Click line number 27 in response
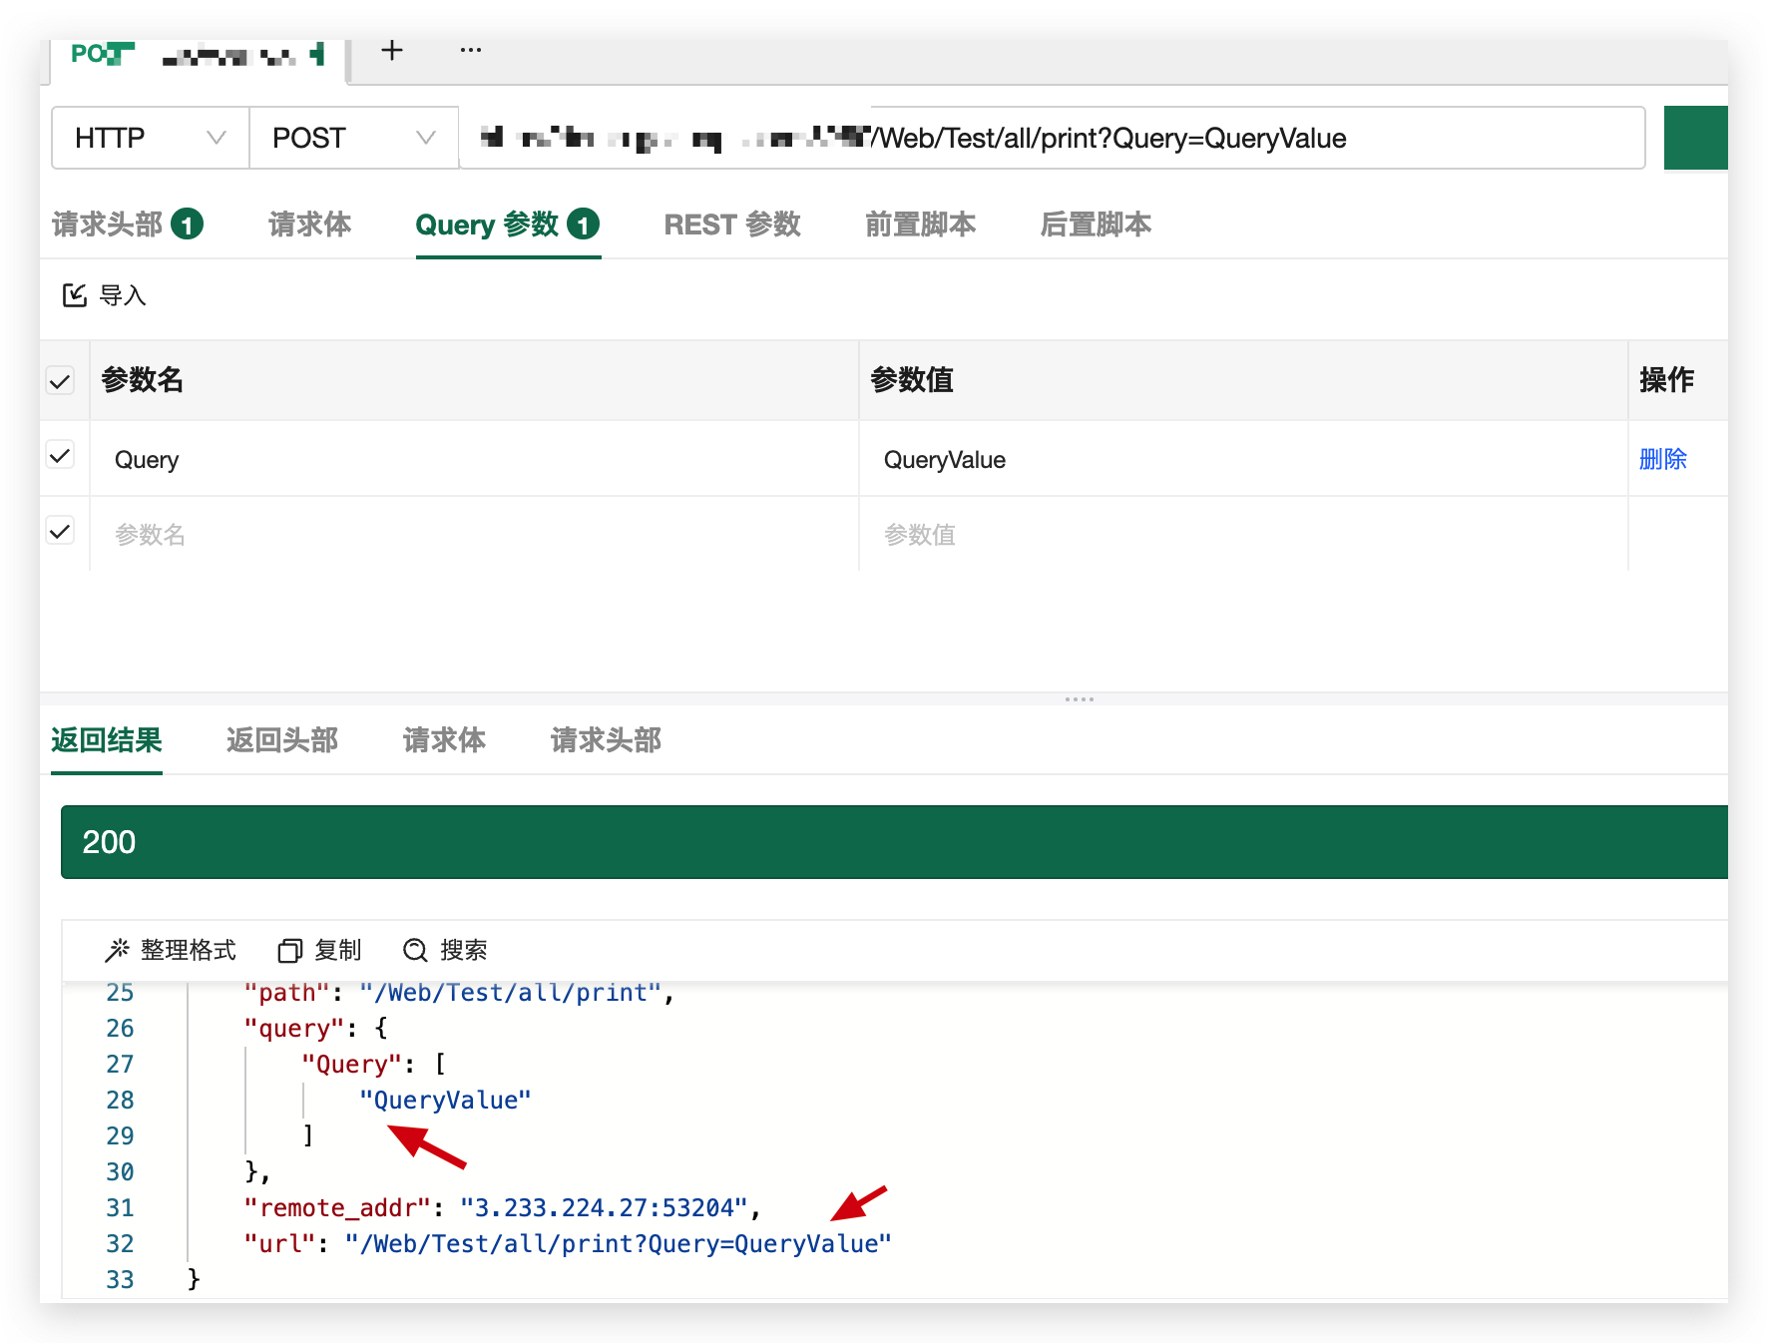 point(120,1065)
